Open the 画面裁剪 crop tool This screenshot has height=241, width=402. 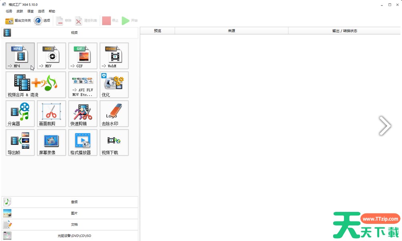click(51, 113)
